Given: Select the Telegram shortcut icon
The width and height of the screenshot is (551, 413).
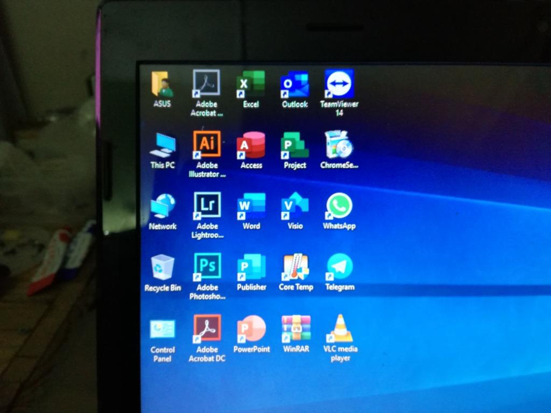Looking at the screenshot, I should pyautogui.click(x=340, y=267).
